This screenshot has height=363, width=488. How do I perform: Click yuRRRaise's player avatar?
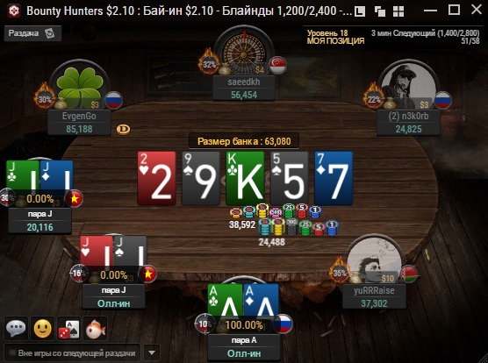point(374,260)
